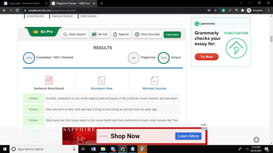
Task: Switch to Document View tab
Action: click(x=102, y=89)
